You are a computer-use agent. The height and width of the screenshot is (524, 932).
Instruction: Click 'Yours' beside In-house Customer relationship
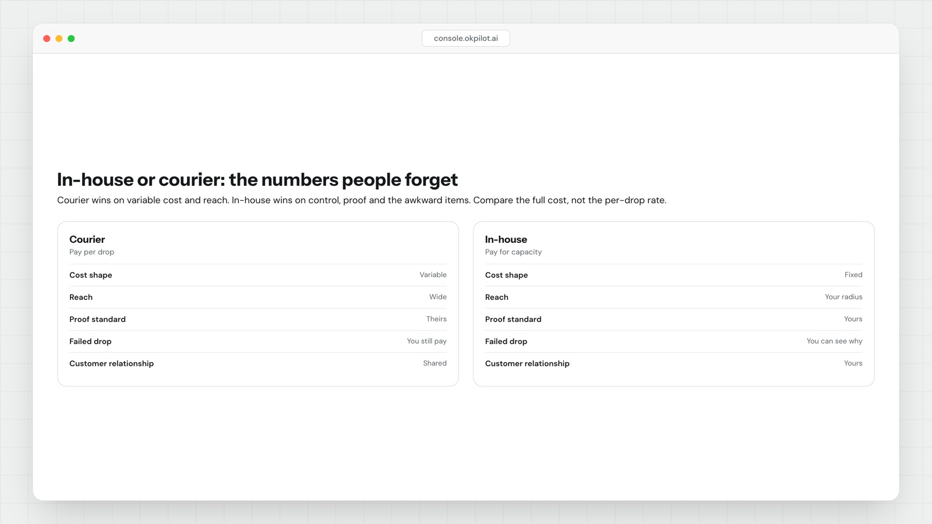(853, 363)
